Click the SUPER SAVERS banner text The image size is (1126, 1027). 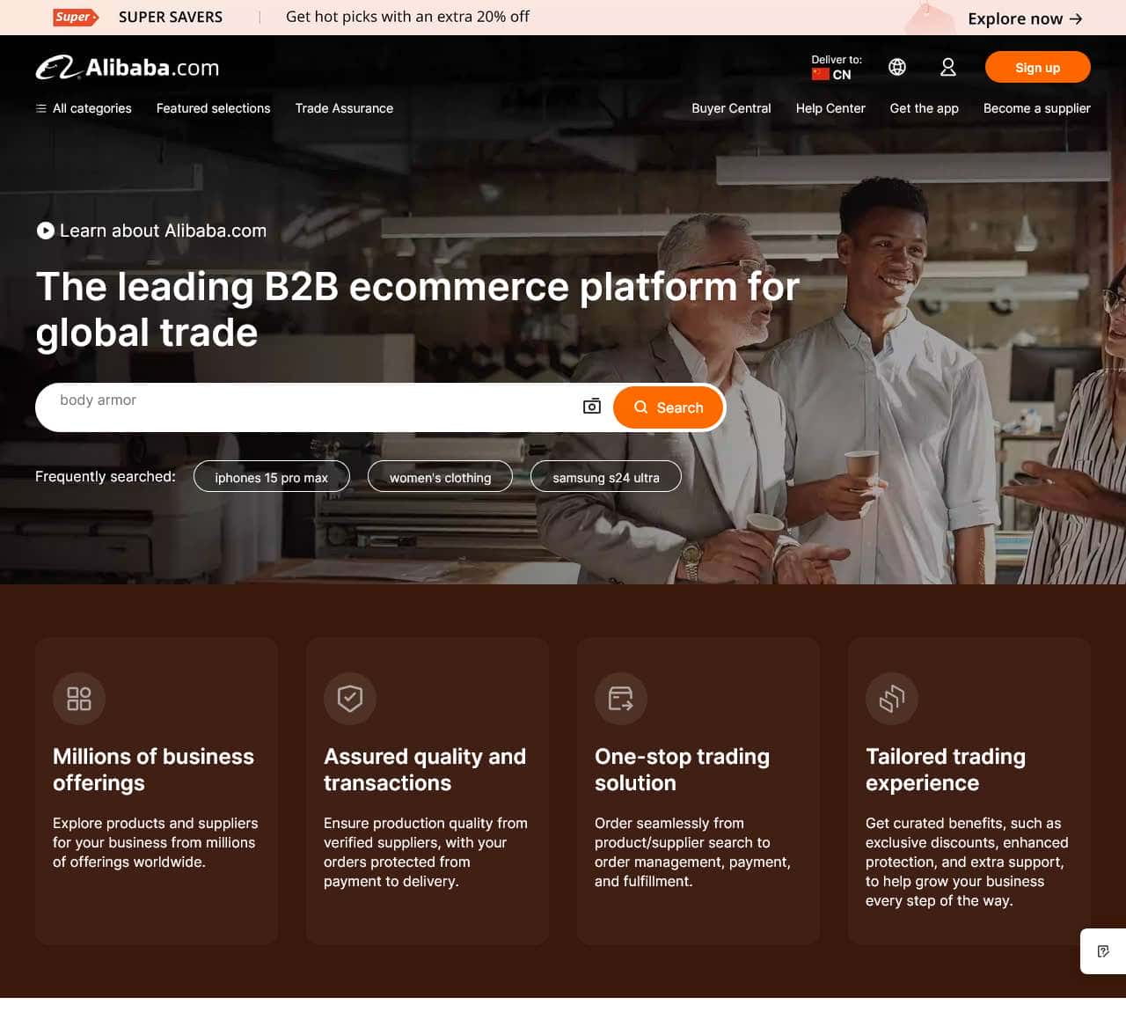(x=171, y=17)
